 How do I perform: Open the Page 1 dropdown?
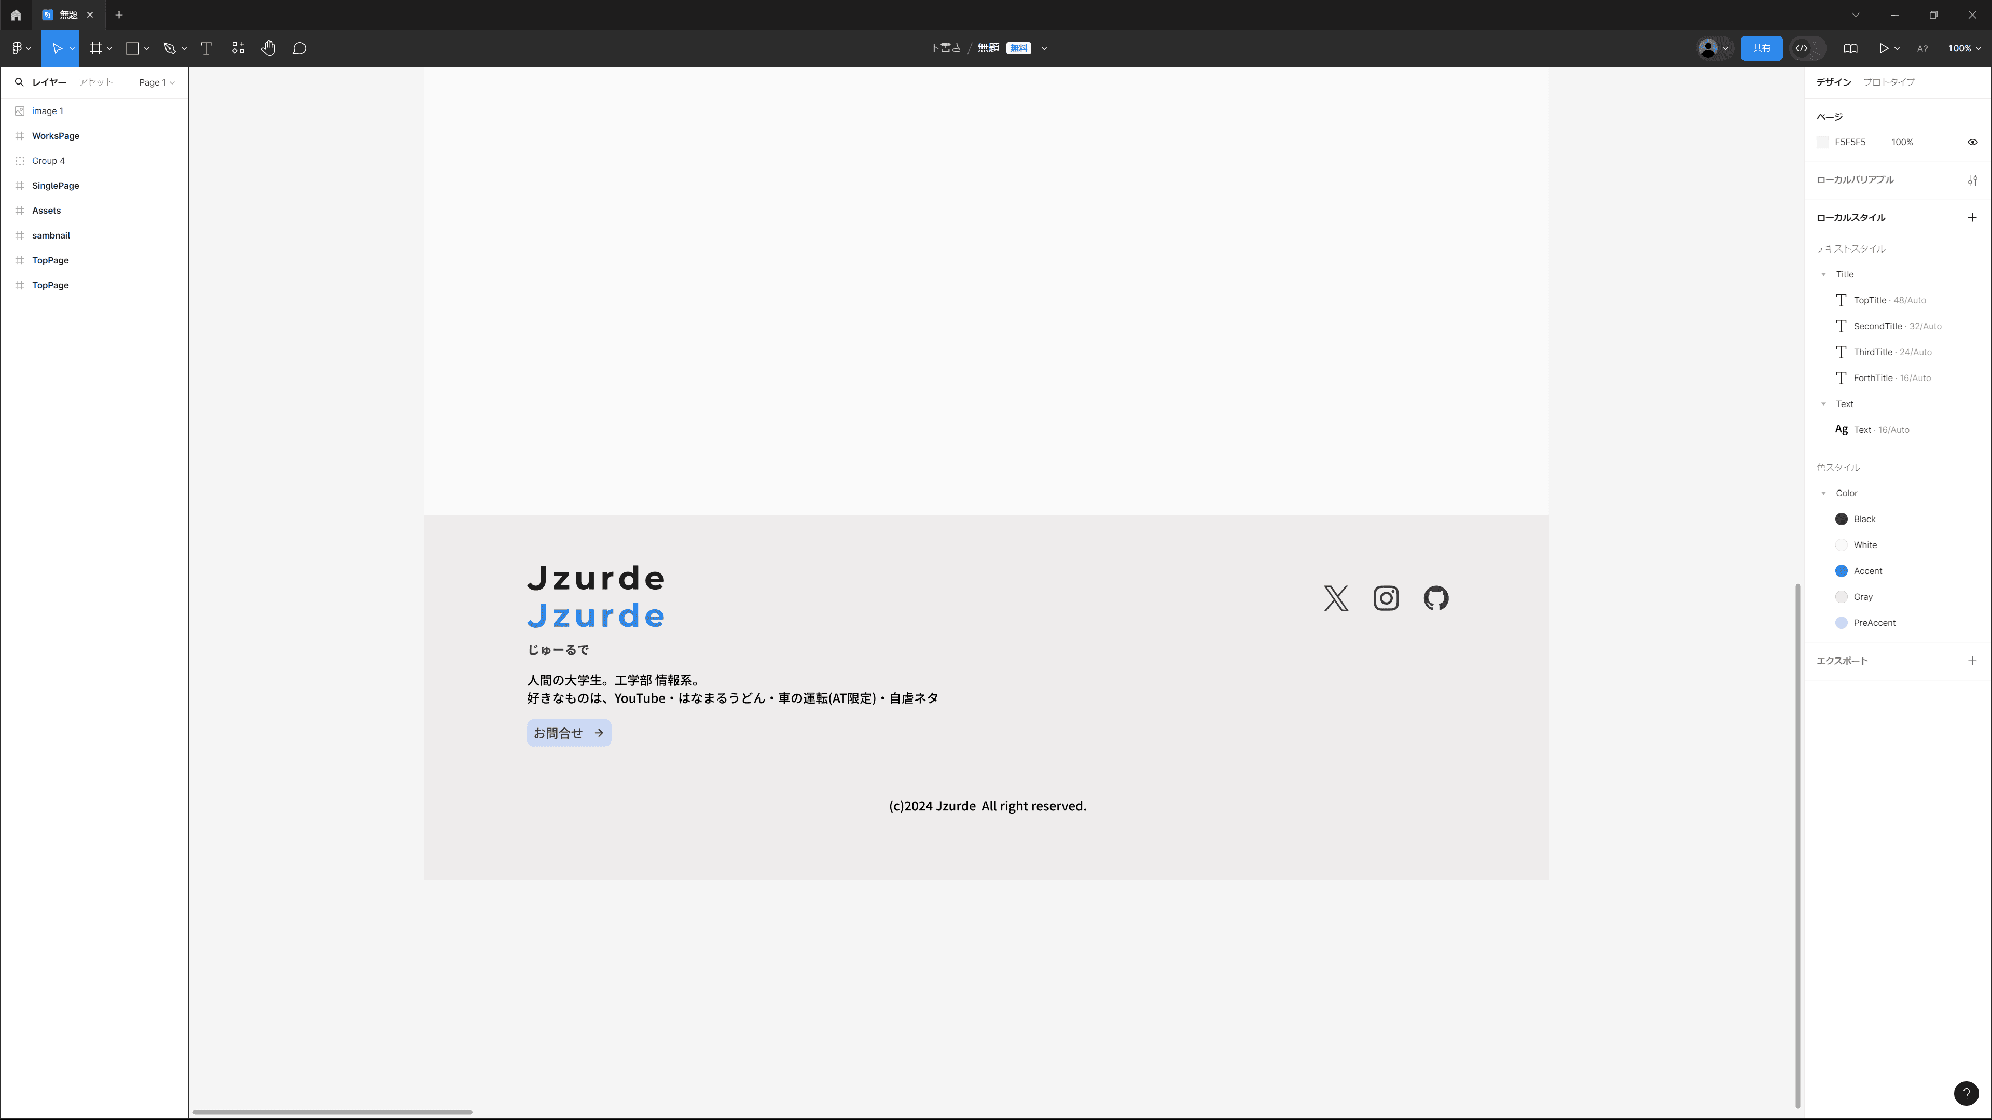pos(156,82)
